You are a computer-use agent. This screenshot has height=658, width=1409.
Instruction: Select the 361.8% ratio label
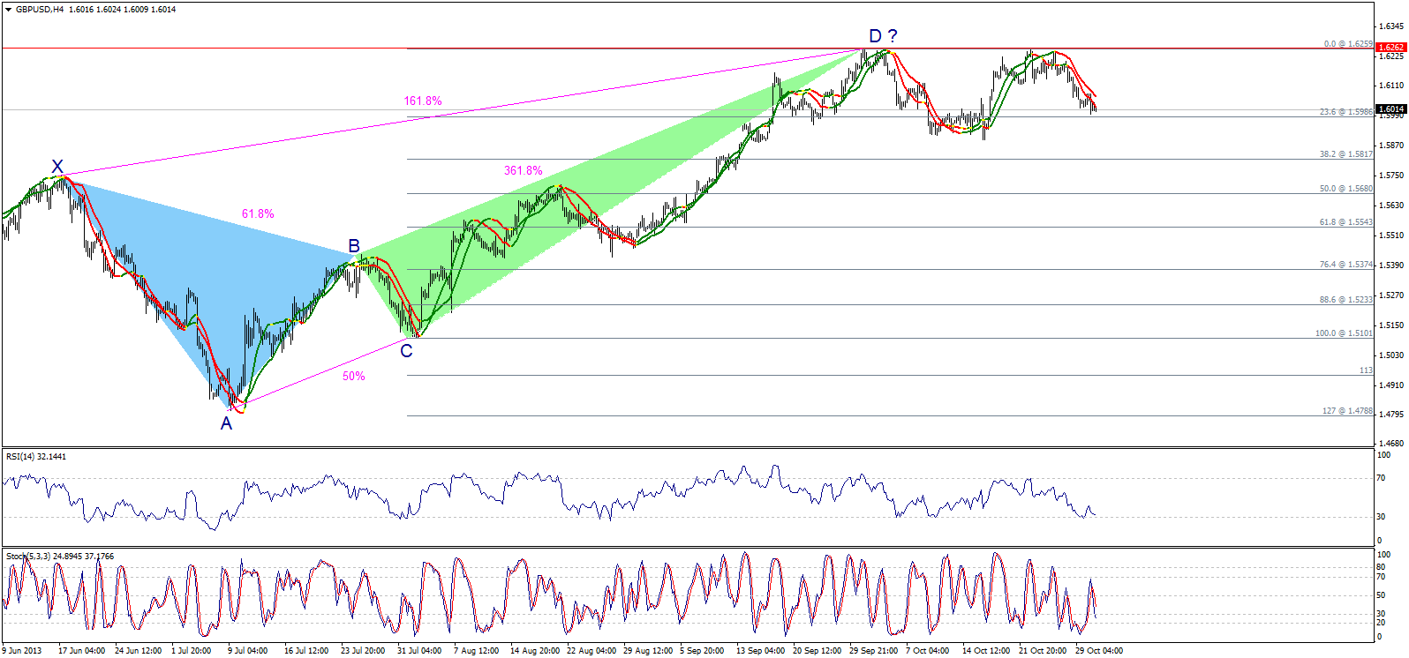(x=523, y=171)
